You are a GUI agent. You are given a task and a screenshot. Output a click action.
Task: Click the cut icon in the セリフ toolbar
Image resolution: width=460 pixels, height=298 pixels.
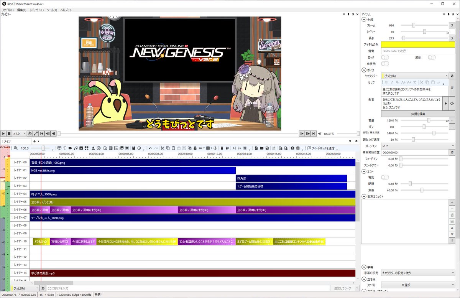421,82
